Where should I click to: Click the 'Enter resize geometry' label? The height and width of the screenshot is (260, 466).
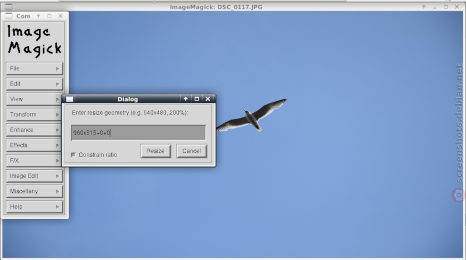[x=130, y=113]
